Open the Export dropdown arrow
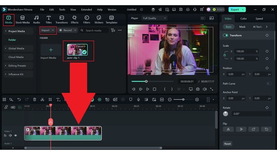This screenshot has width=277, height=155. click(243, 10)
